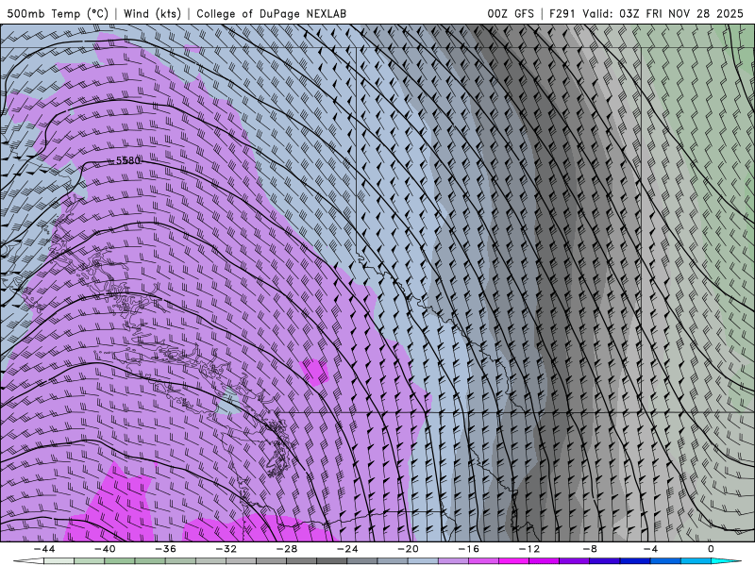
Task: Click the '0' color scale tick label
Action: (711, 549)
